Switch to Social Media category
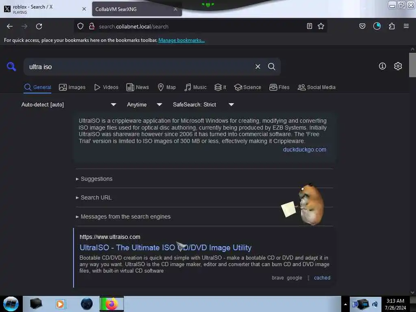The width and height of the screenshot is (416, 312). click(316, 87)
